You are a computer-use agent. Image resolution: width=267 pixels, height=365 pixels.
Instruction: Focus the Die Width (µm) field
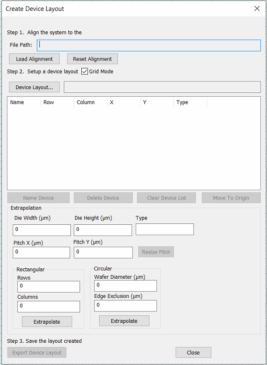point(42,230)
